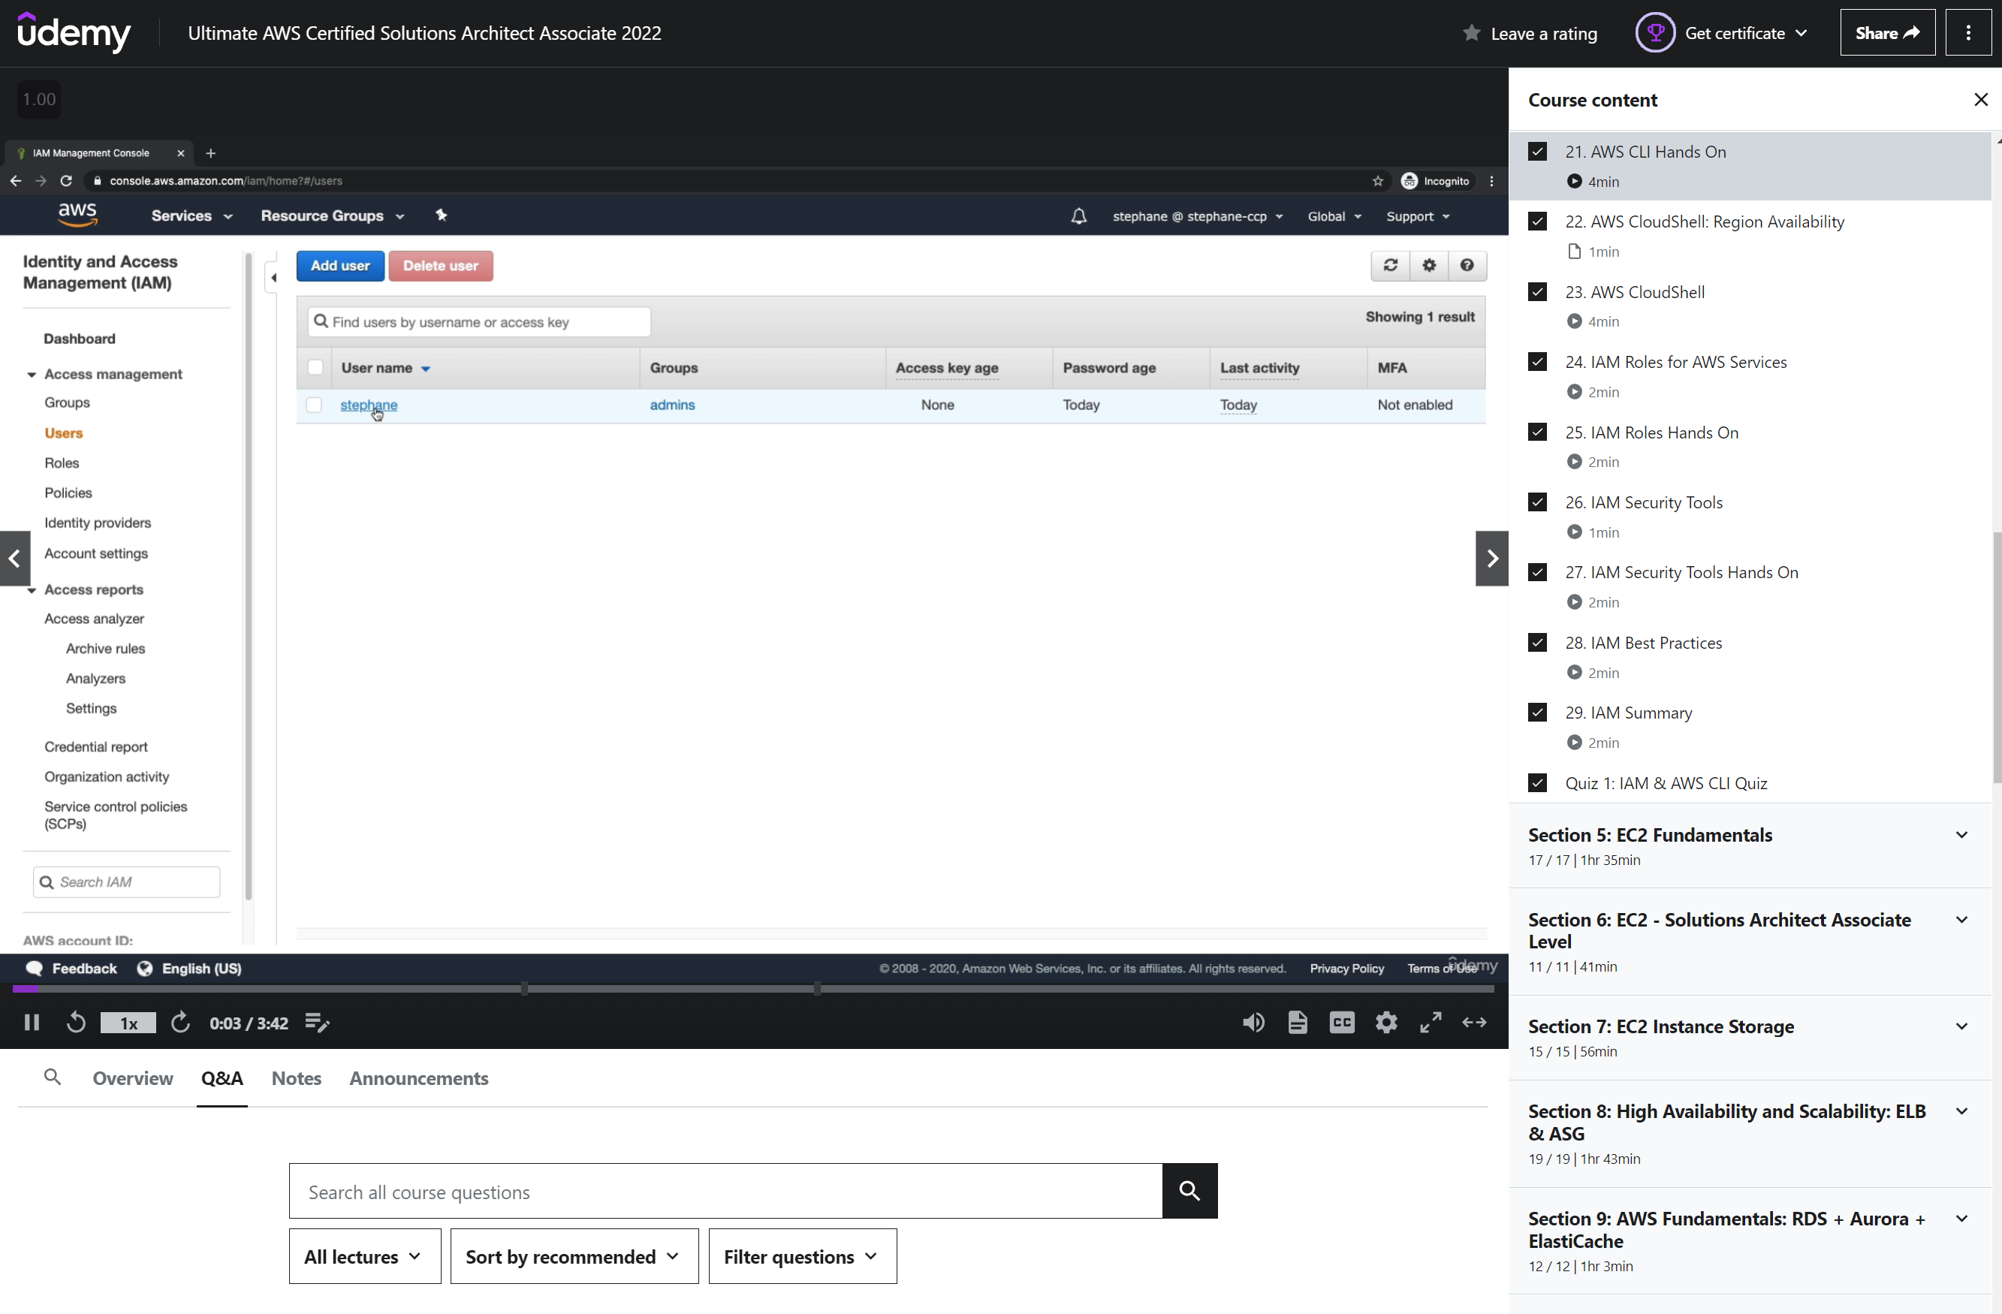The image size is (2002, 1314).
Task: Pause the video playback
Action: click(32, 1023)
